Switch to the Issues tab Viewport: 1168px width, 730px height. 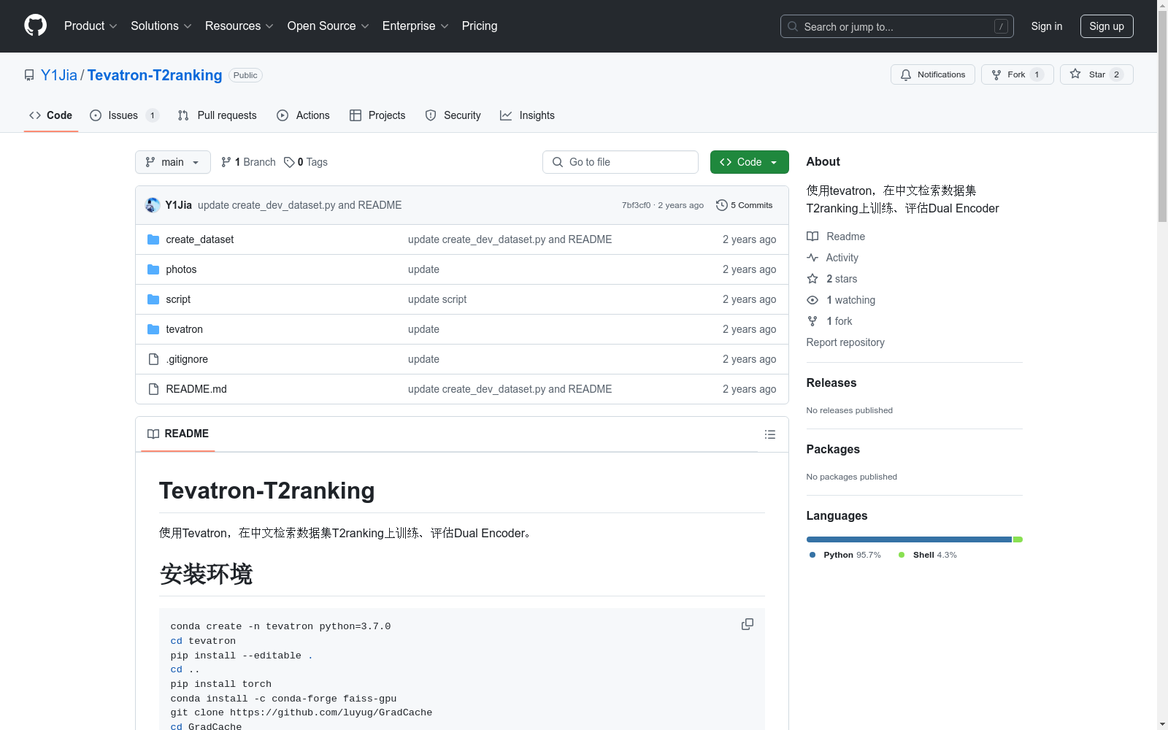point(124,115)
